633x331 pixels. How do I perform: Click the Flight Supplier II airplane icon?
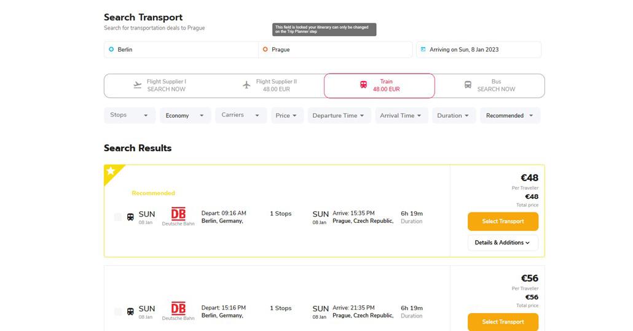coord(246,85)
